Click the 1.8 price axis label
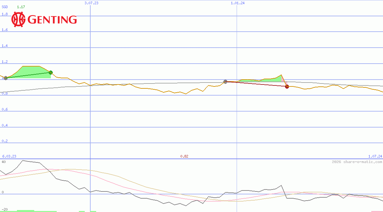Image resolution: width=383 pixels, height=212 pixels. pyautogui.click(x=5, y=14)
